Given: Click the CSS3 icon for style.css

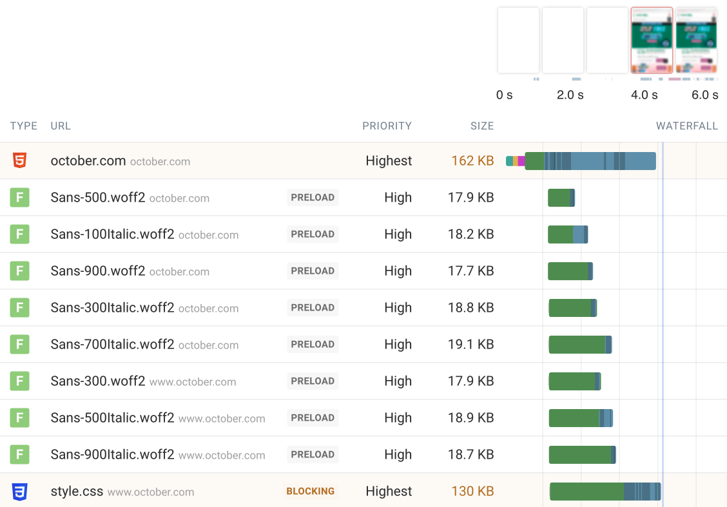Looking at the screenshot, I should tap(19, 492).
